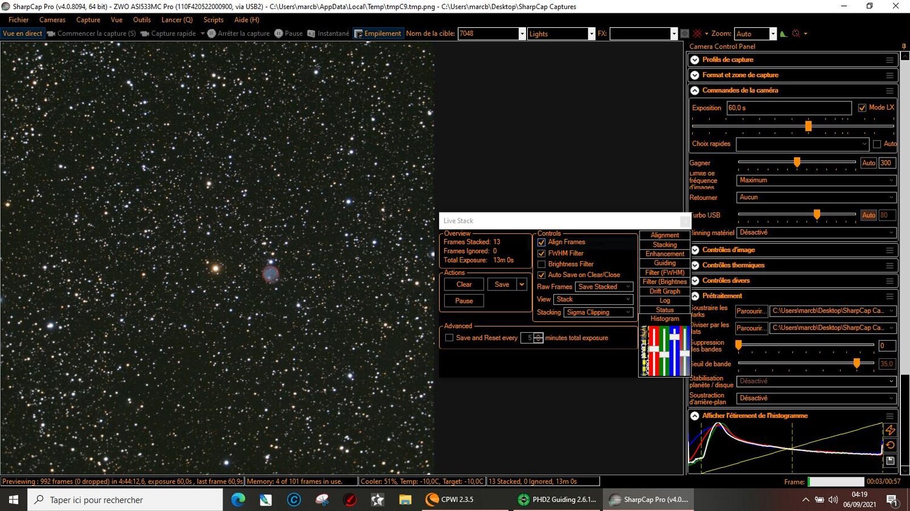The image size is (910, 511).
Task: Open Microsoft Edge from the taskbar
Action: [x=238, y=499]
